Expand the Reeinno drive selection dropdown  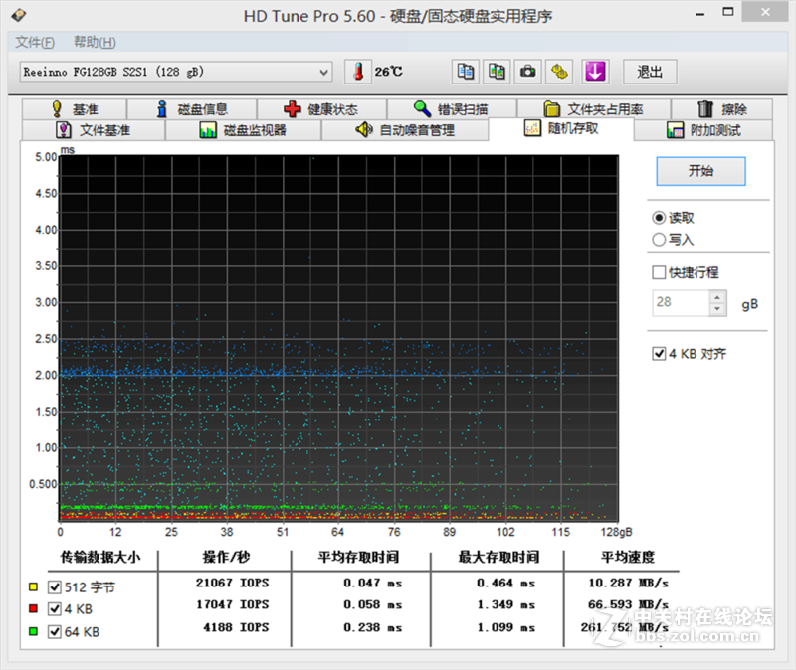tap(323, 72)
